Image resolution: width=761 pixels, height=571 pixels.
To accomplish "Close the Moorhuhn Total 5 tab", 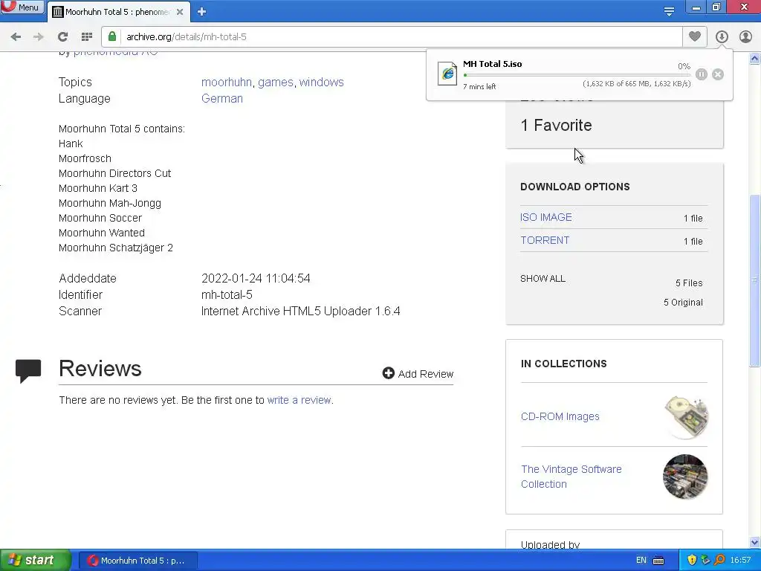I will click(180, 12).
